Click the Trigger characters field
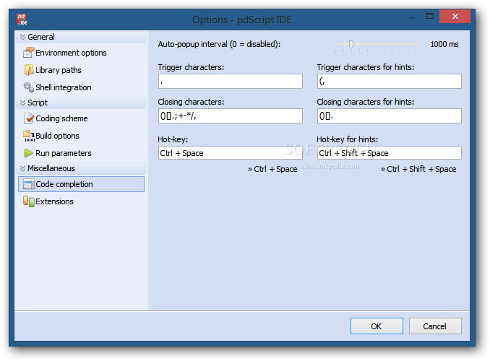Viewport: 490px width, 361px height. pyautogui.click(x=231, y=81)
